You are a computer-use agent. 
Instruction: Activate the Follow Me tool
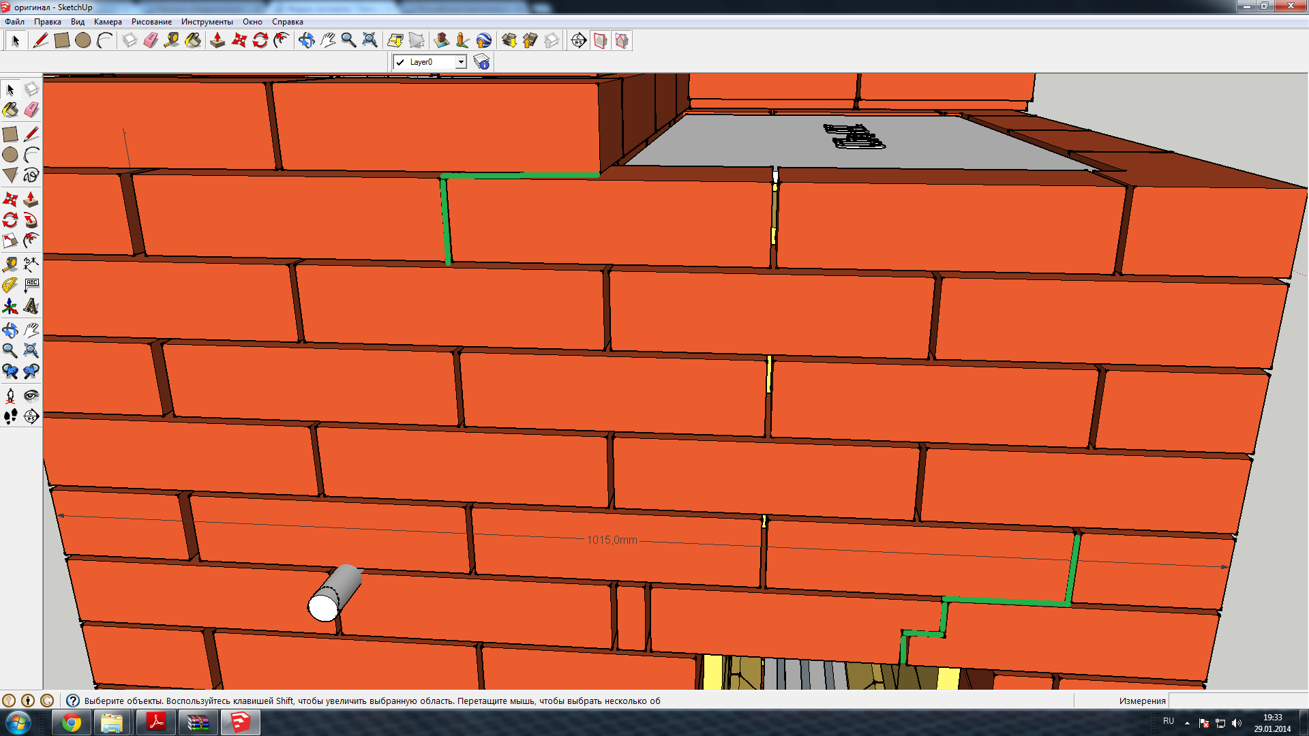coord(31,219)
